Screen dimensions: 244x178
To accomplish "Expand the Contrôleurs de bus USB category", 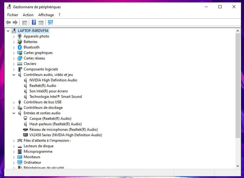I will [14, 102].
